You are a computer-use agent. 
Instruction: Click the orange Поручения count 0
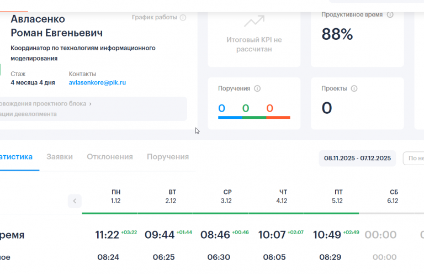coord(269,108)
